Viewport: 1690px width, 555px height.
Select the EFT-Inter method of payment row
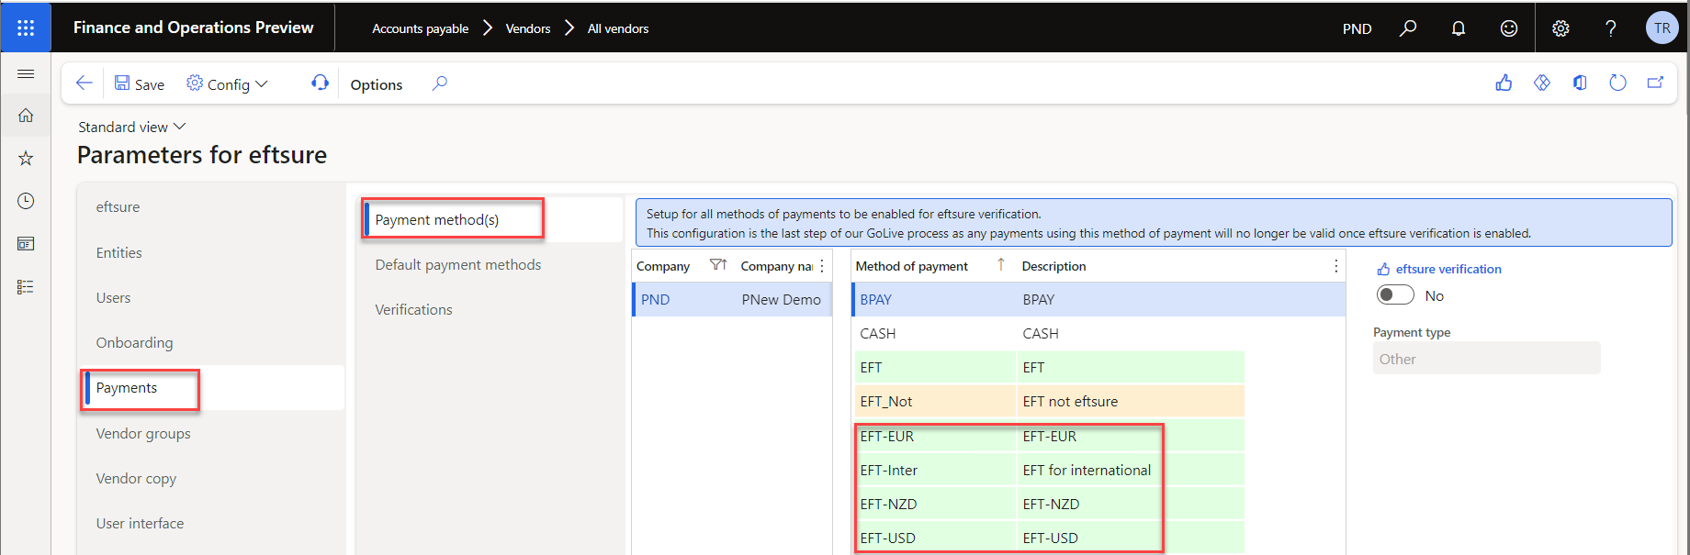pos(1098,470)
